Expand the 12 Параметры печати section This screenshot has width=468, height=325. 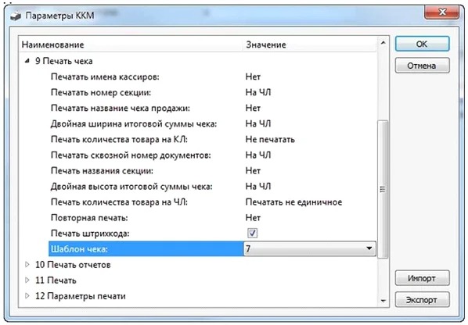click(x=27, y=296)
